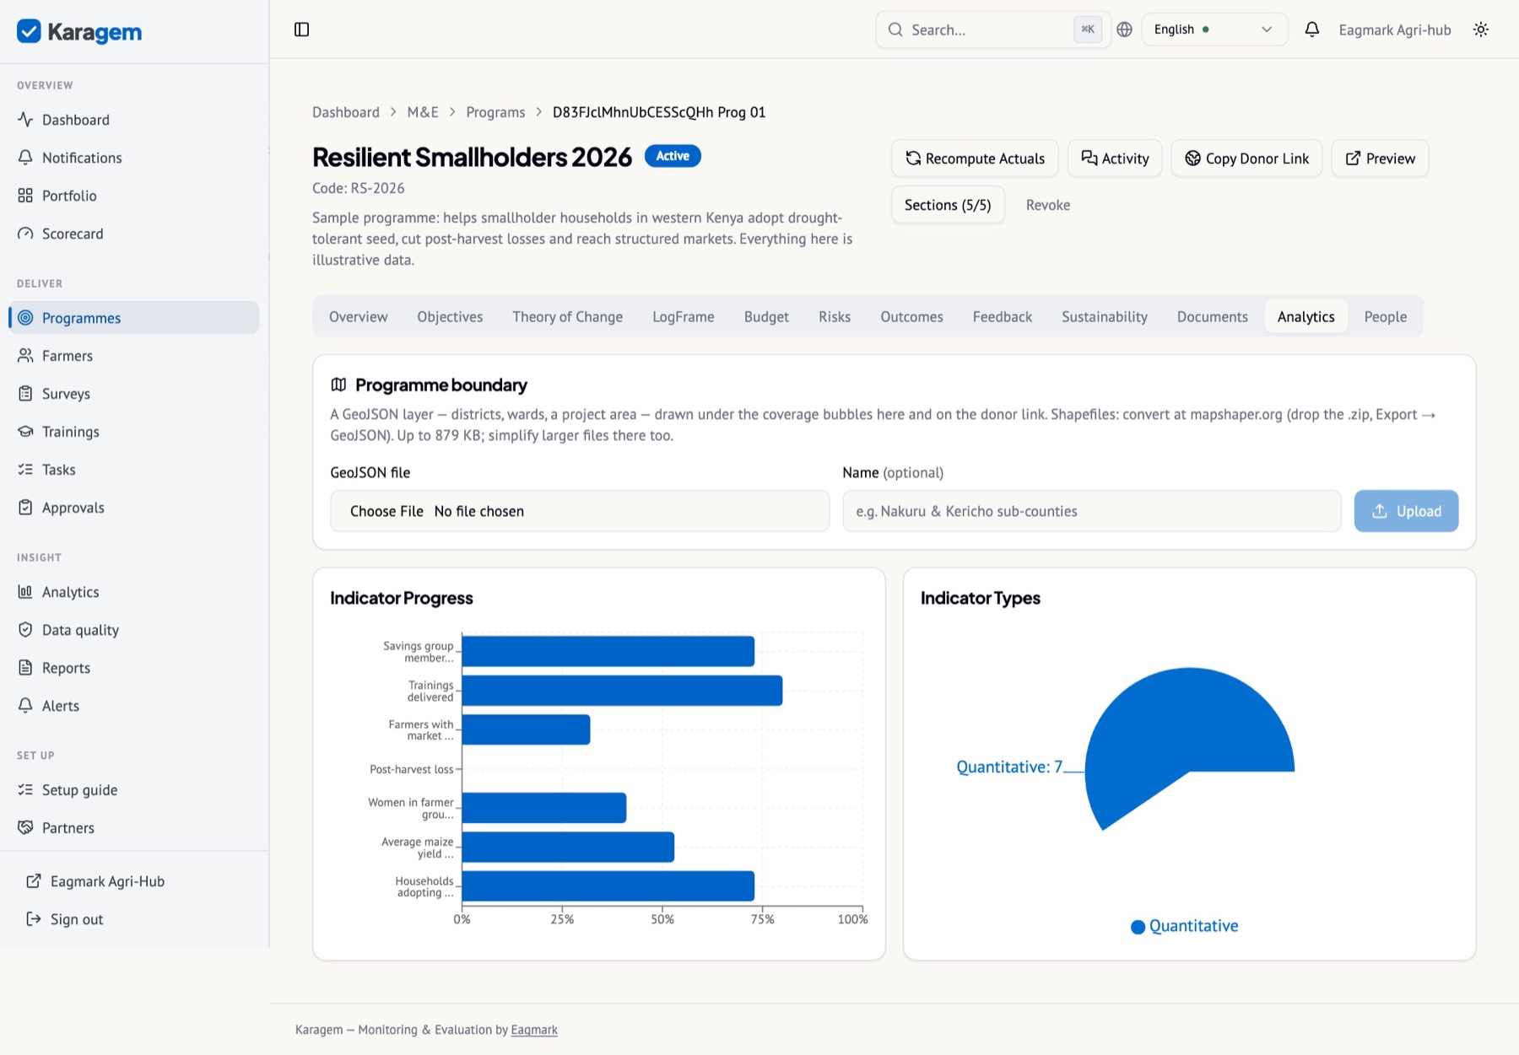The width and height of the screenshot is (1519, 1055).
Task: Open Surveys in sidebar
Action: (x=134, y=394)
